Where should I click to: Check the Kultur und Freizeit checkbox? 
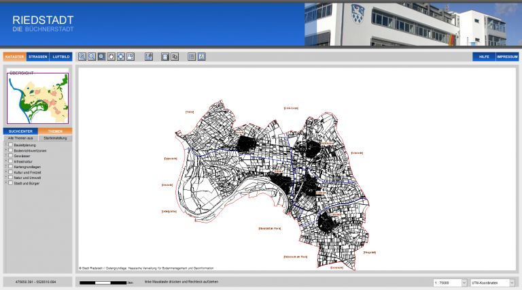pos(11,172)
